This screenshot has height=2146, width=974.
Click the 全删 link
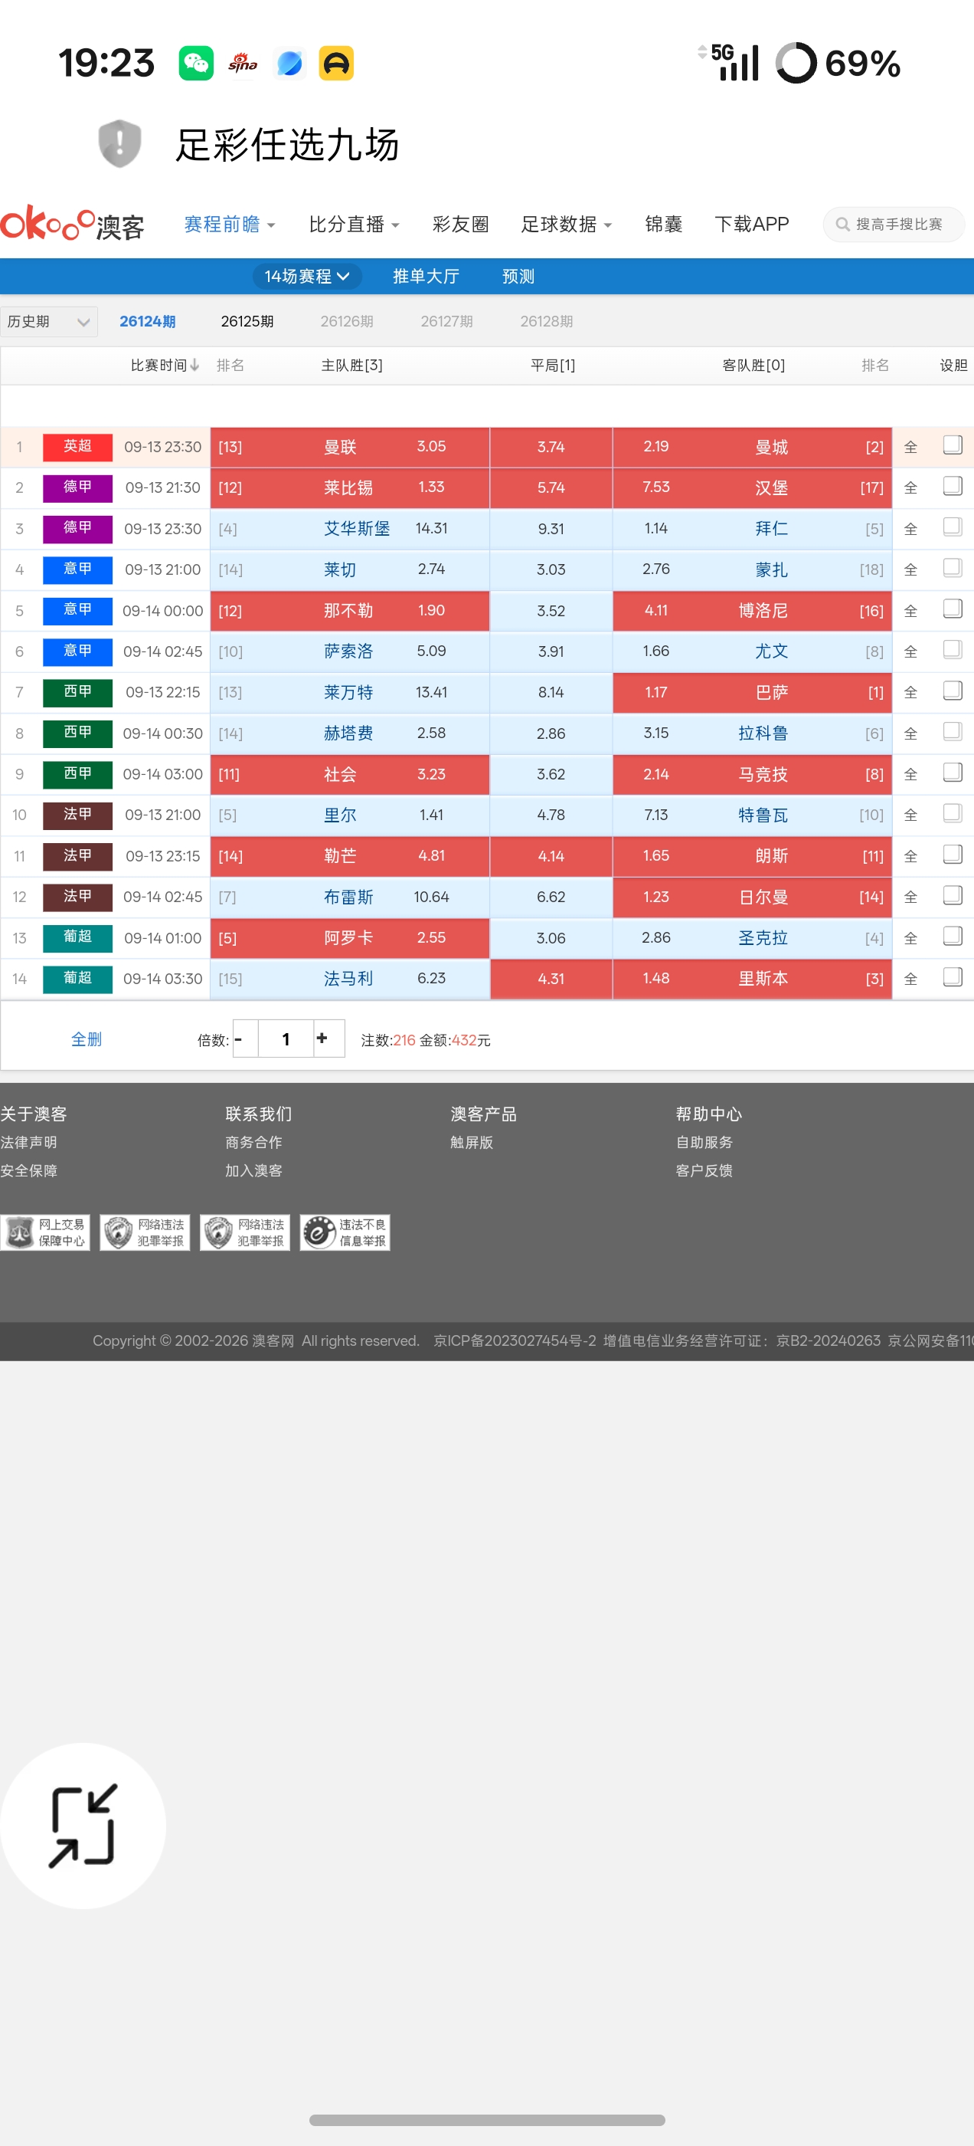click(87, 1039)
